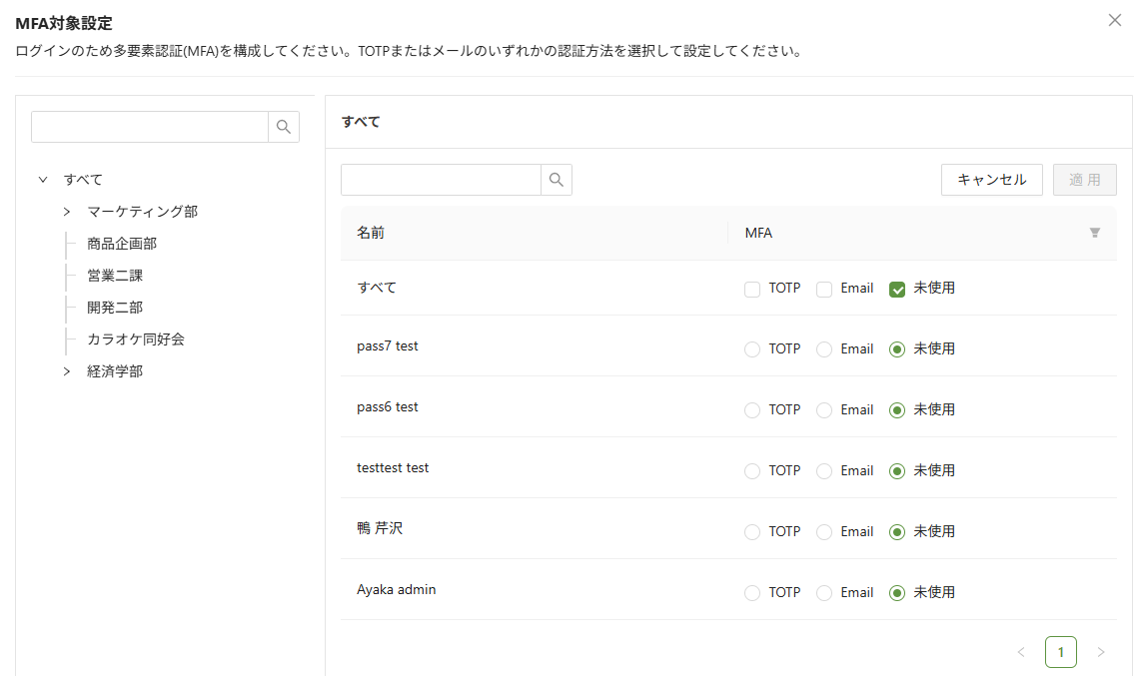Image resolution: width=1134 pixels, height=676 pixels.
Task: Uncheck the 未使用 checkbox in the すべて row
Action: click(x=897, y=290)
